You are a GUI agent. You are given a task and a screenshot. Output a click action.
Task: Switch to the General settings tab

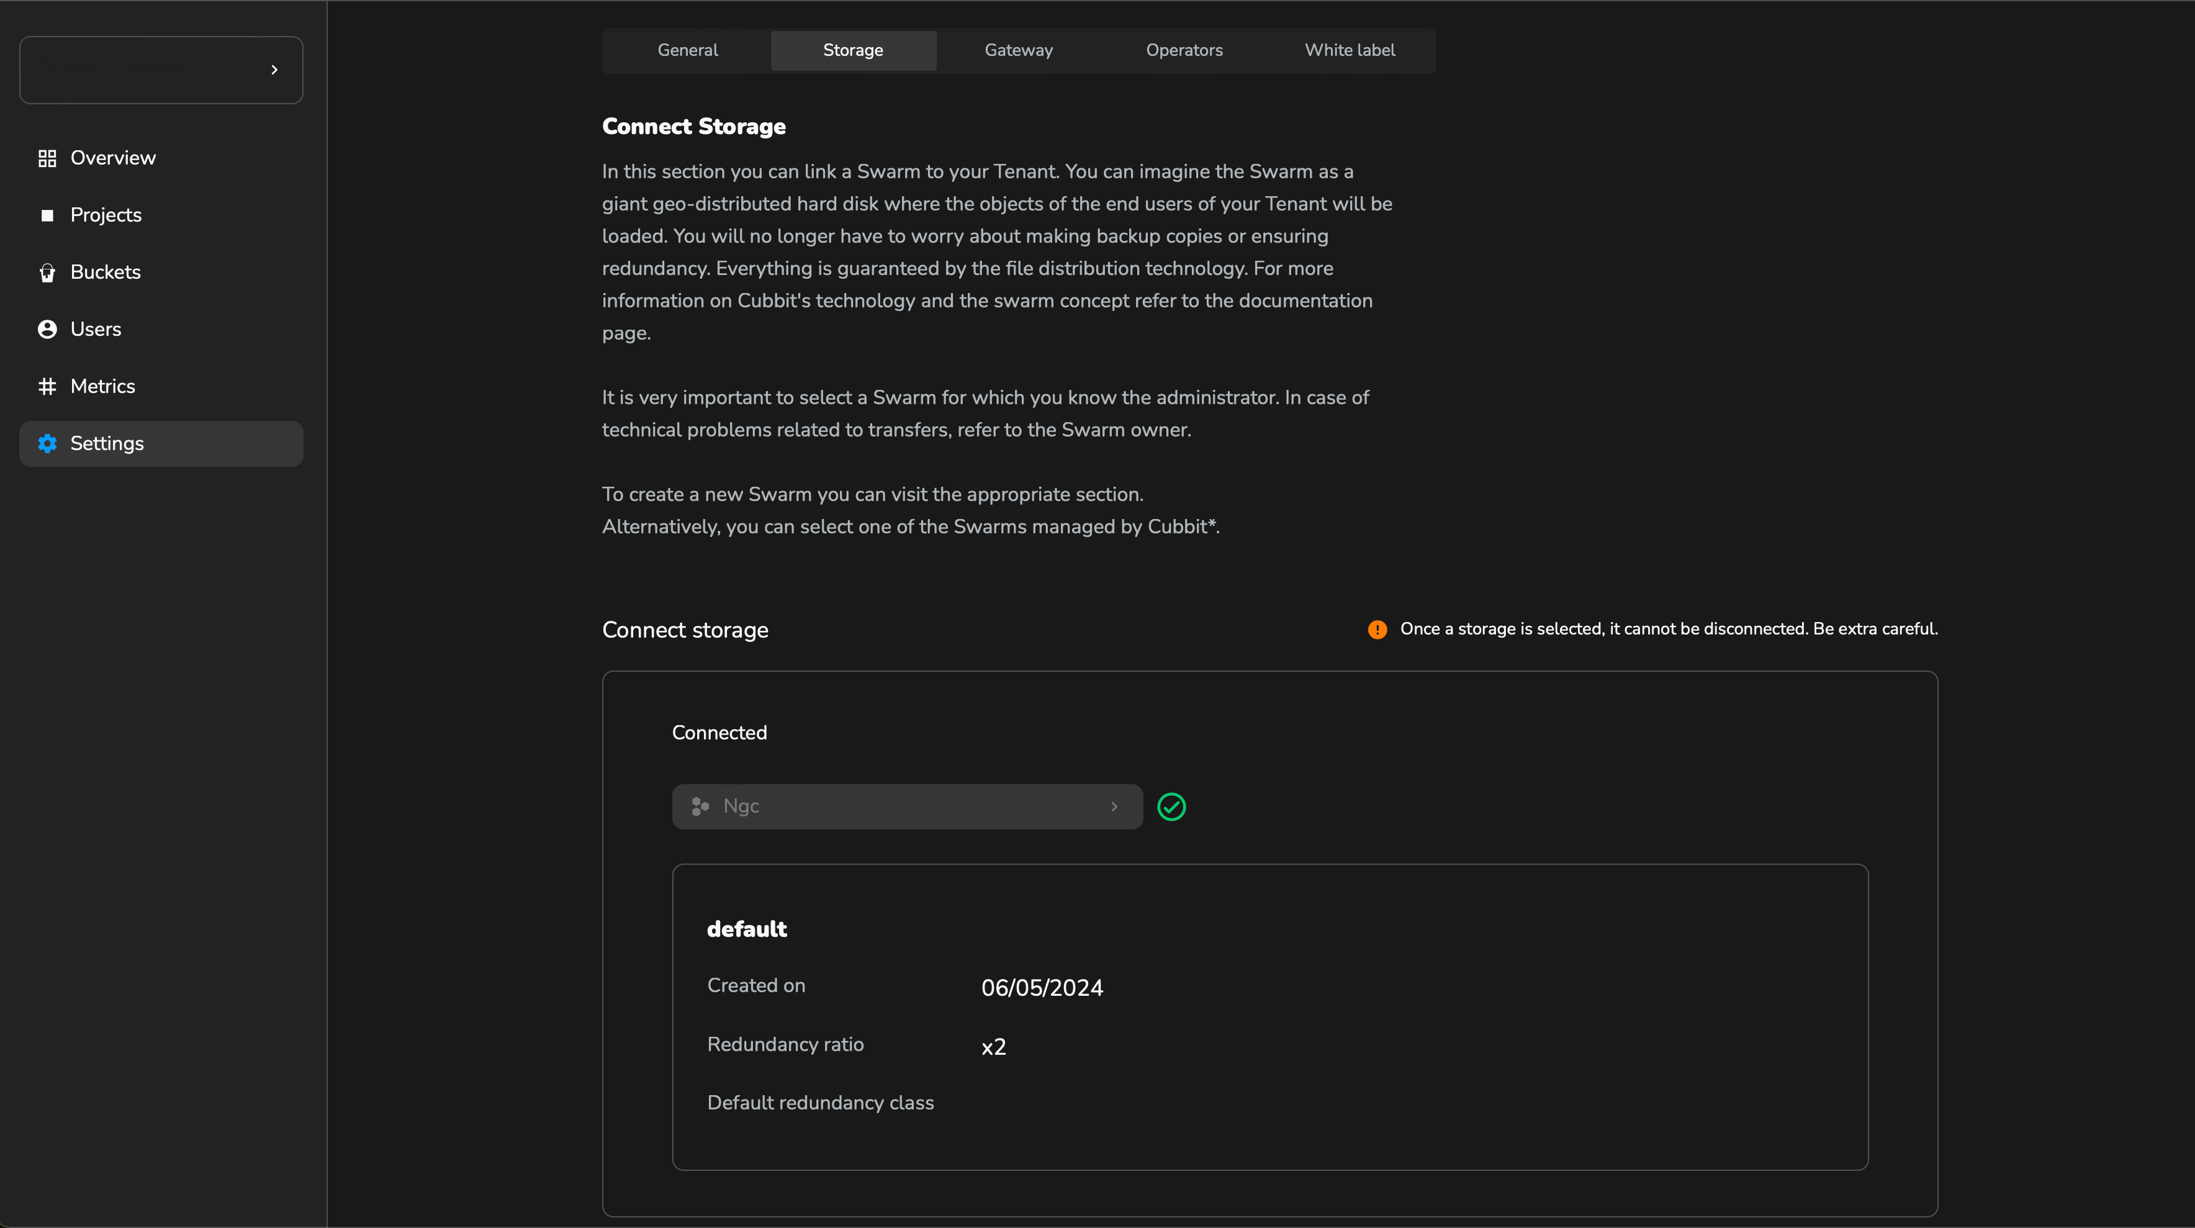tap(686, 50)
